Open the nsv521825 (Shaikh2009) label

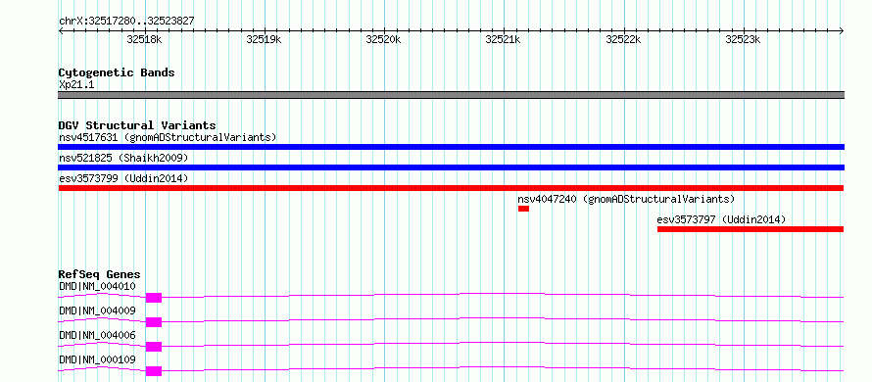click(x=123, y=158)
